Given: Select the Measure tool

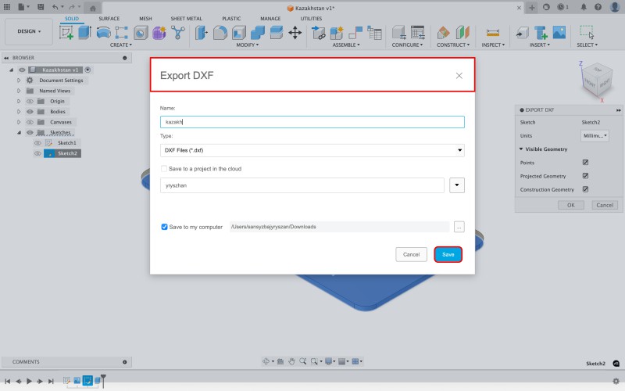Looking at the screenshot, I should [x=493, y=33].
